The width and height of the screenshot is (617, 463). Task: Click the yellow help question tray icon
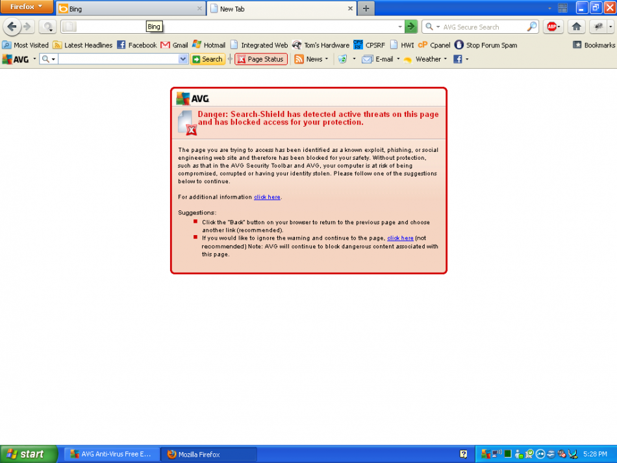pos(464,455)
